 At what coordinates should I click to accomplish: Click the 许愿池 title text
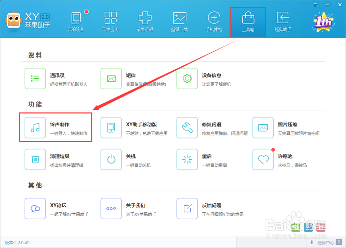click(285, 156)
